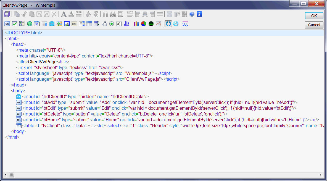Click the highlighted <!DOCTYPE html> line
Viewport: 327px width, 181px height.
164,33
